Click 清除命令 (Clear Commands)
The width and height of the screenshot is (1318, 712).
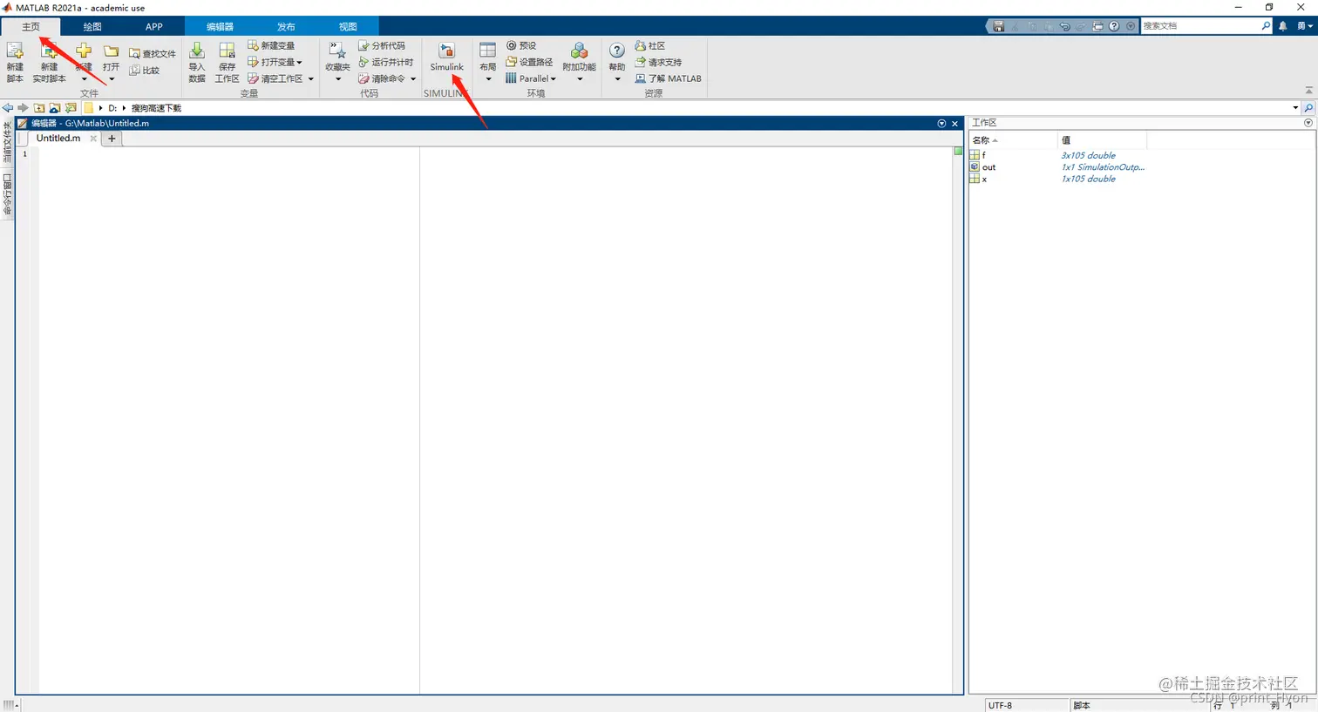pos(382,78)
